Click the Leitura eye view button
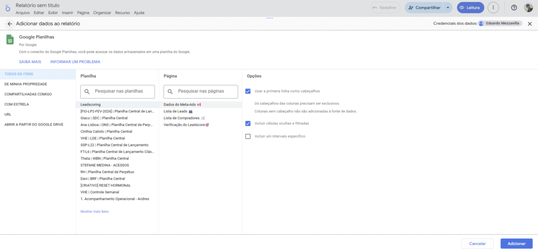Image resolution: width=538 pixels, height=252 pixels. pyautogui.click(x=470, y=8)
